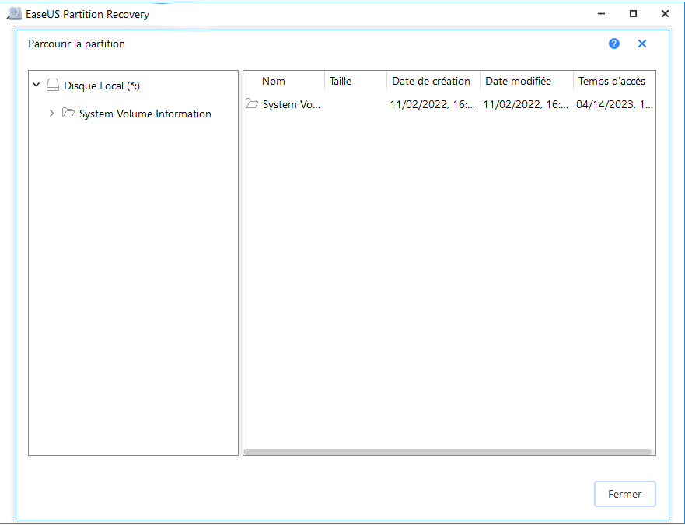The height and width of the screenshot is (525, 685).
Task: Select Disque Local (*:) in the tree
Action: tap(102, 86)
